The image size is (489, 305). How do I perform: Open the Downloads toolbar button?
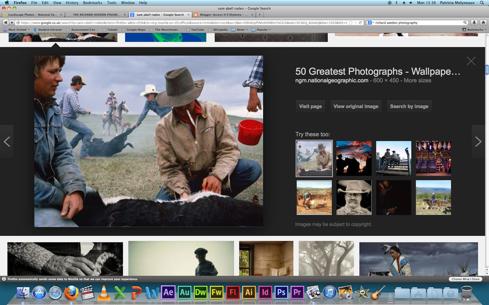pyautogui.click(x=474, y=23)
